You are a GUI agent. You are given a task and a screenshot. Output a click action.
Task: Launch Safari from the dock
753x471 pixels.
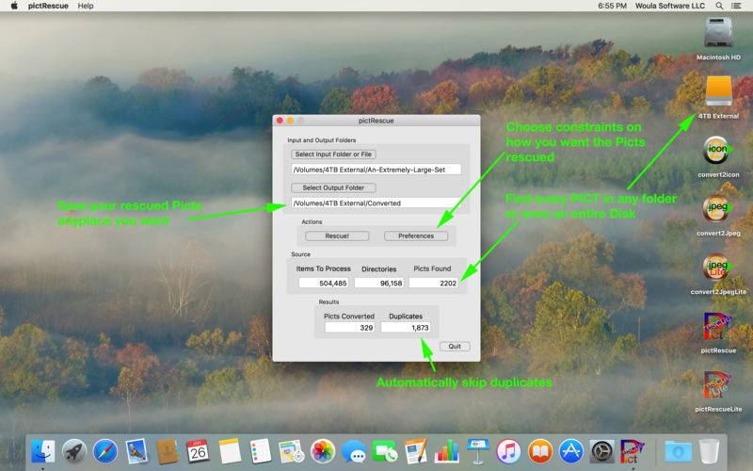click(x=105, y=452)
